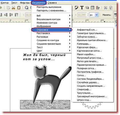Choose Параметрические кривые…
The height and width of the screenshot is (115, 120).
[93, 65]
